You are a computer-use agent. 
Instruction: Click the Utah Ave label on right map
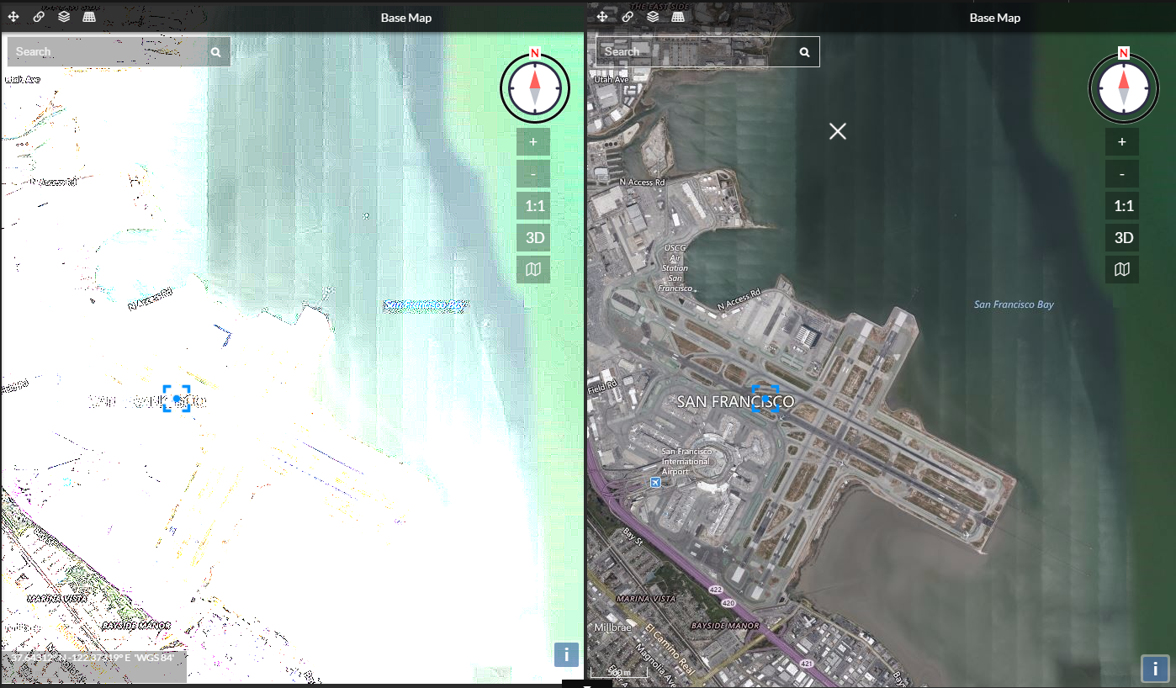pos(612,79)
